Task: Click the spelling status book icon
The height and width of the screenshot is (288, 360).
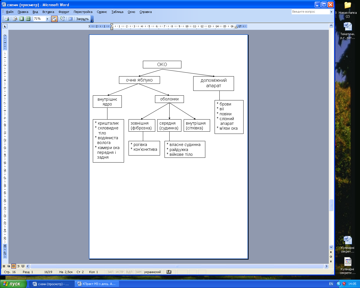Action: click(x=169, y=272)
